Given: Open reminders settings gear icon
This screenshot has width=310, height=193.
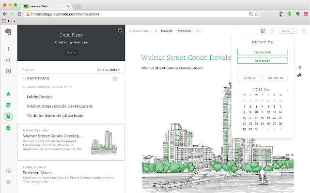Looking at the screenshot, I should pos(115,78).
